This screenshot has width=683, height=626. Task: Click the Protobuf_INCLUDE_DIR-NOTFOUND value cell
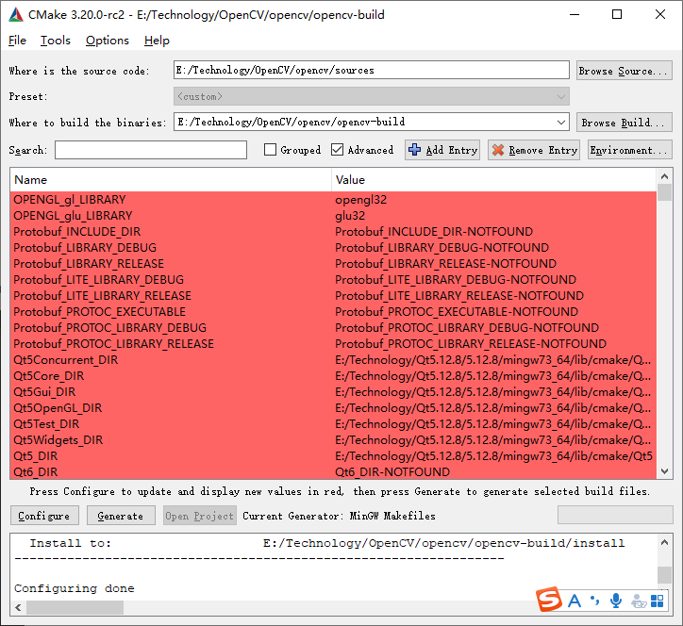point(434,232)
